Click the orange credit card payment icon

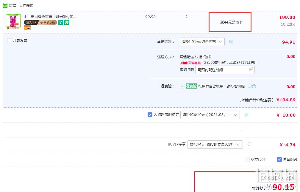[27, 28]
